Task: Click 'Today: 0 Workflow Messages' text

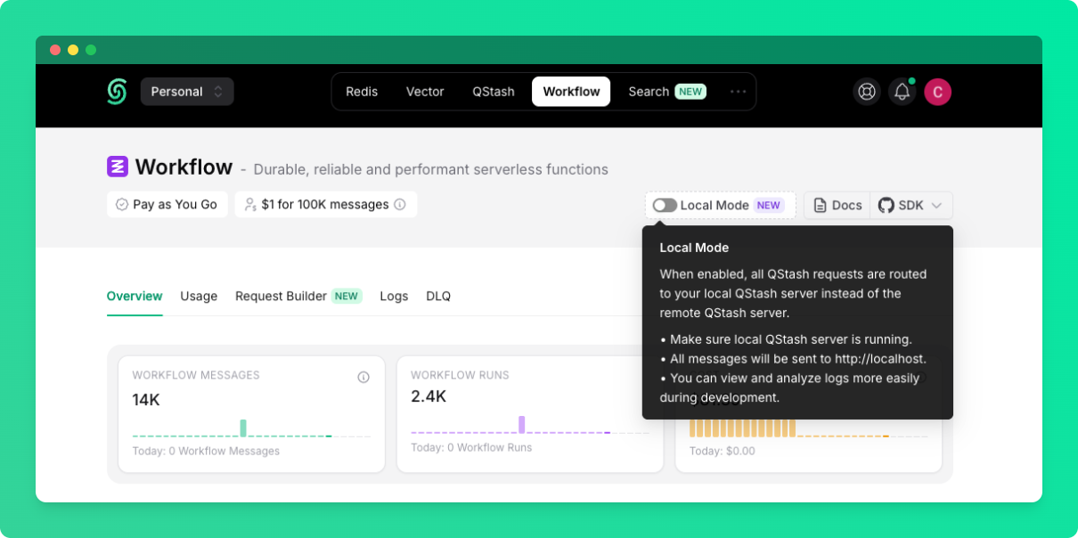Action: 206,451
